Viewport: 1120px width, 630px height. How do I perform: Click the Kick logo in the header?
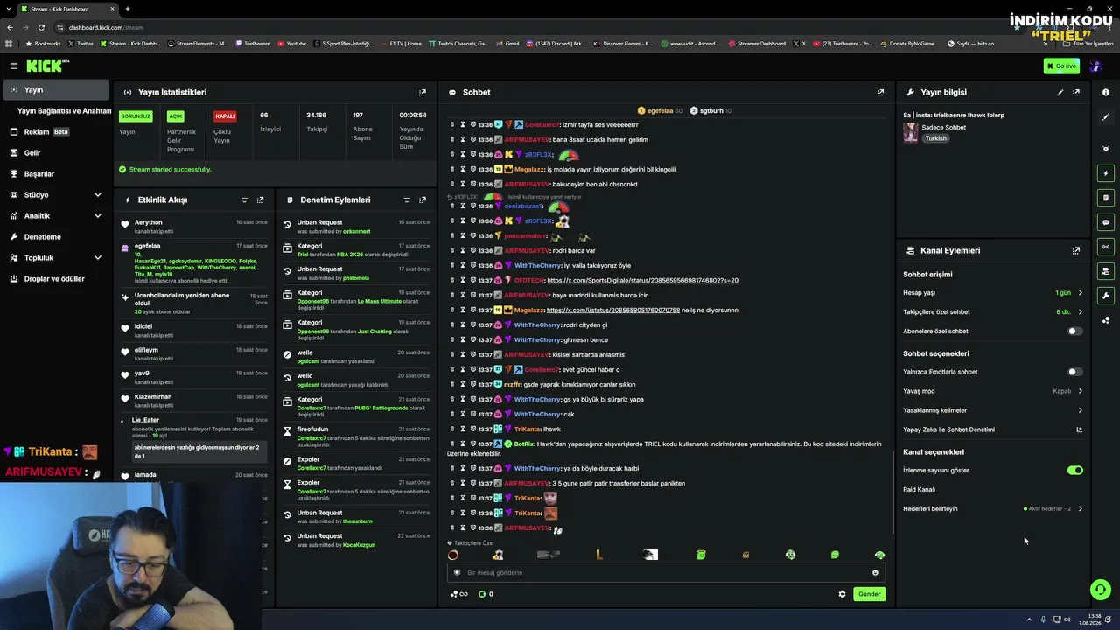(42, 66)
